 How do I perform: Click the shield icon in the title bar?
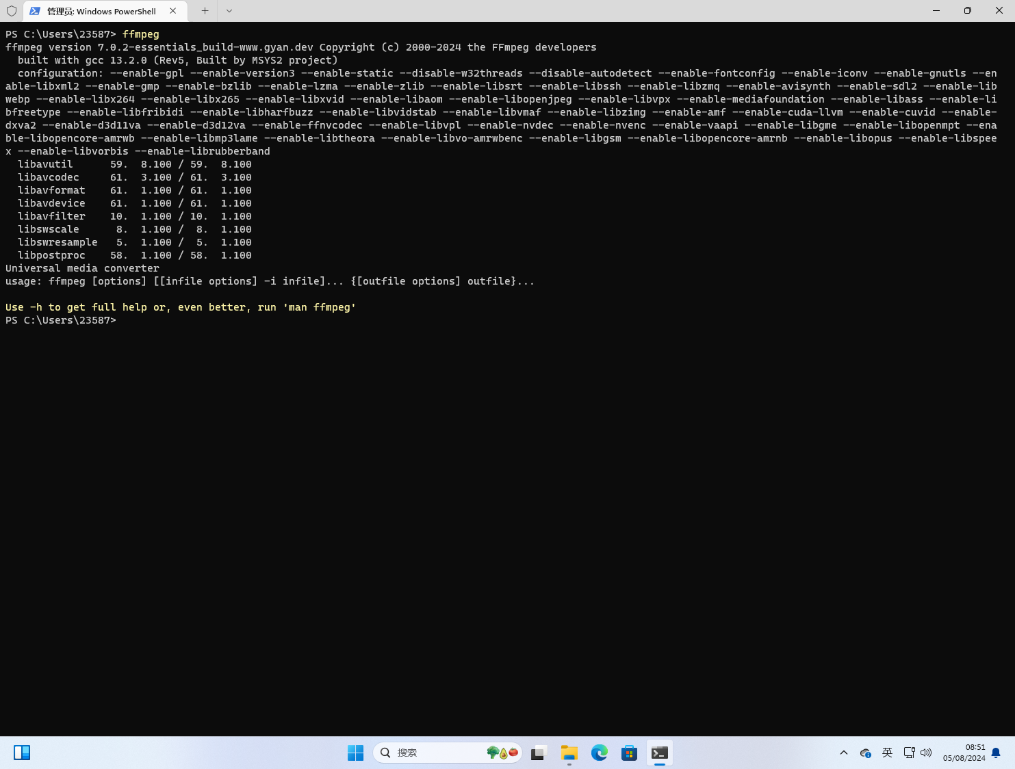point(12,11)
